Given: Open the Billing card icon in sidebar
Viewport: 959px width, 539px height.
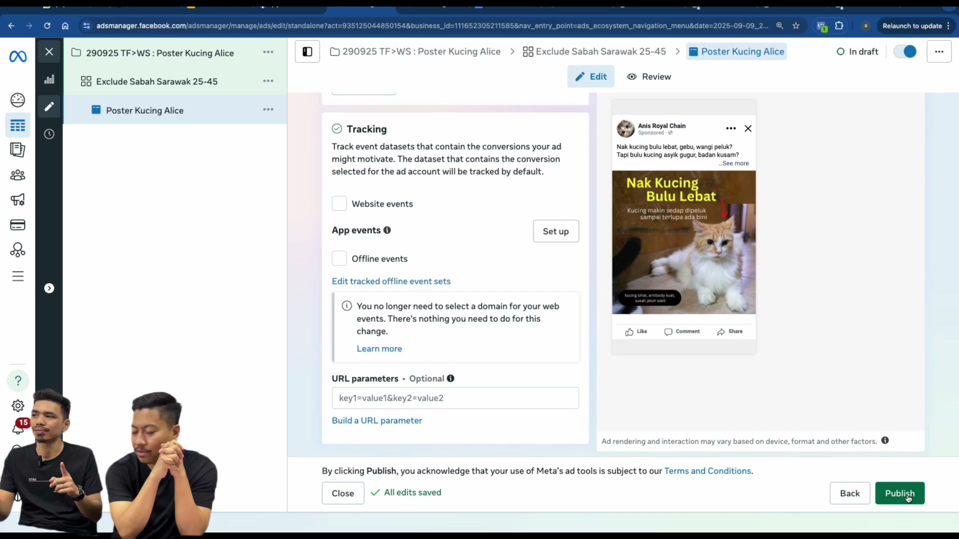Looking at the screenshot, I should tap(17, 225).
